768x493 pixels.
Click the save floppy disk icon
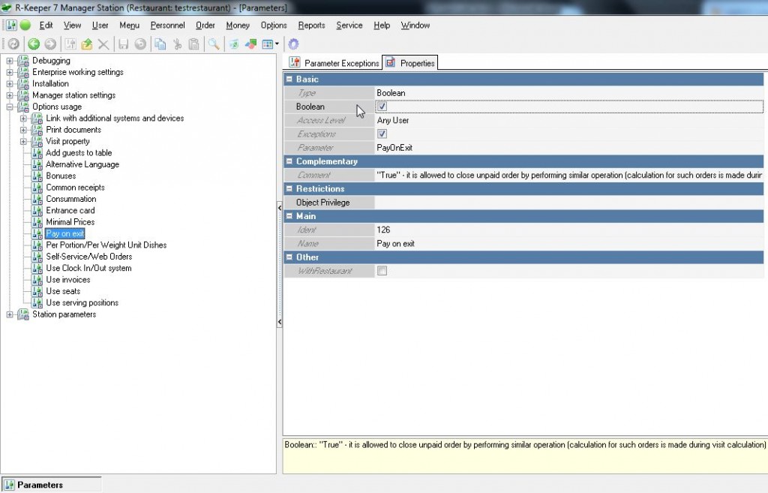tap(124, 44)
